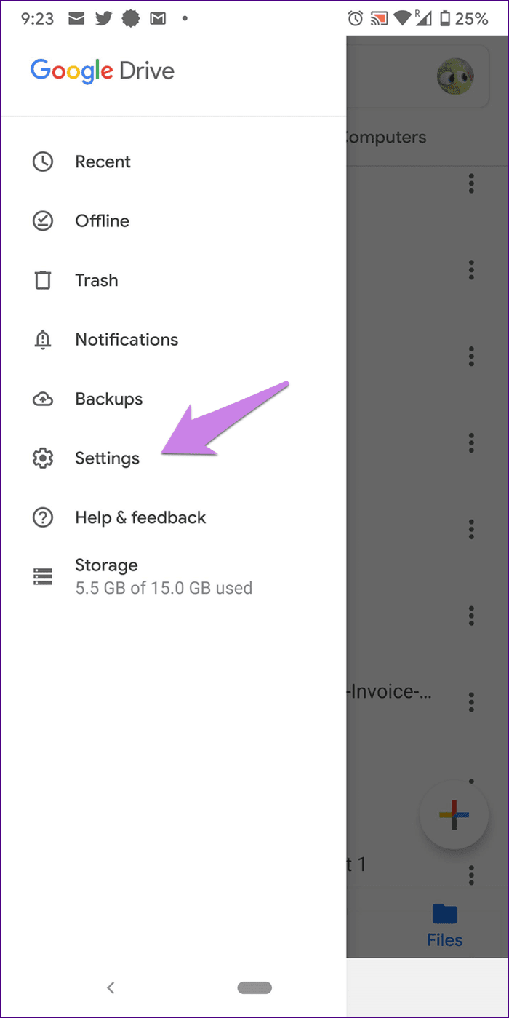The image size is (509, 1018).
Task: Open Notifications in the drawer
Action: pyautogui.click(x=172, y=340)
